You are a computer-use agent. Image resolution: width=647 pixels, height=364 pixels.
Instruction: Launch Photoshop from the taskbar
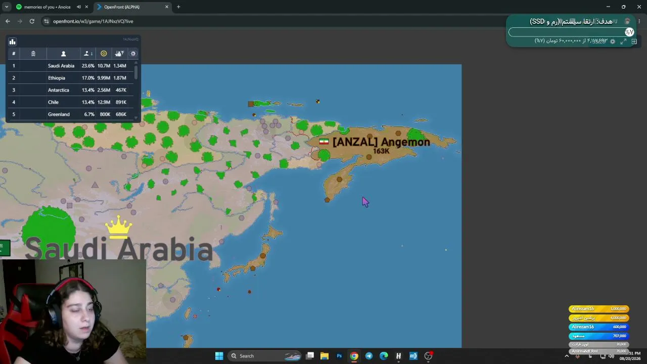(339, 356)
